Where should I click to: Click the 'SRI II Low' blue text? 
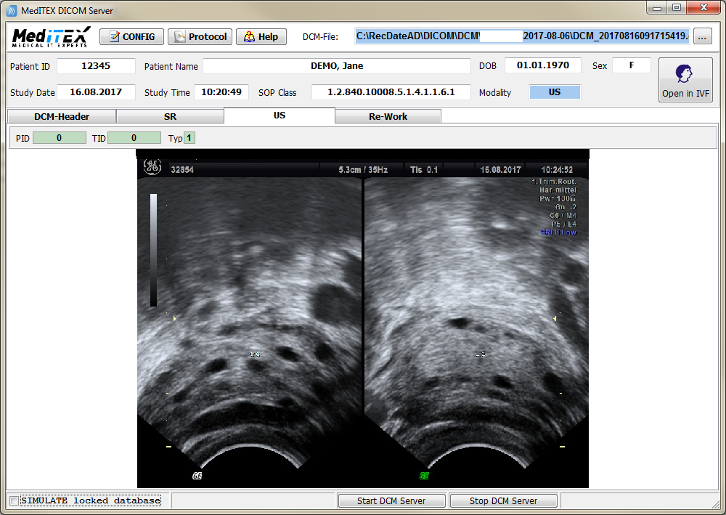[x=558, y=232]
